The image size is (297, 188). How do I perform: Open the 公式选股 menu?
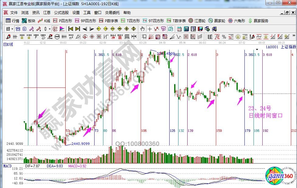click(61, 13)
